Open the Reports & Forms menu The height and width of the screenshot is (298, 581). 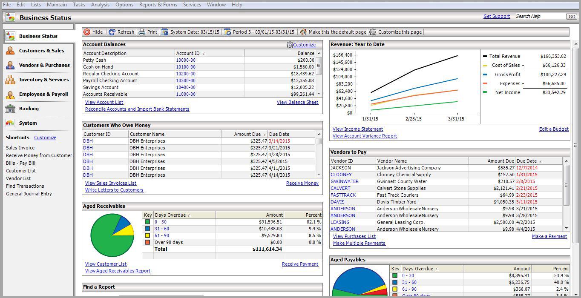(158, 5)
